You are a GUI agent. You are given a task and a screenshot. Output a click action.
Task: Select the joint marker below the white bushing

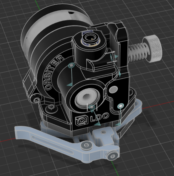[x=92, y=107]
